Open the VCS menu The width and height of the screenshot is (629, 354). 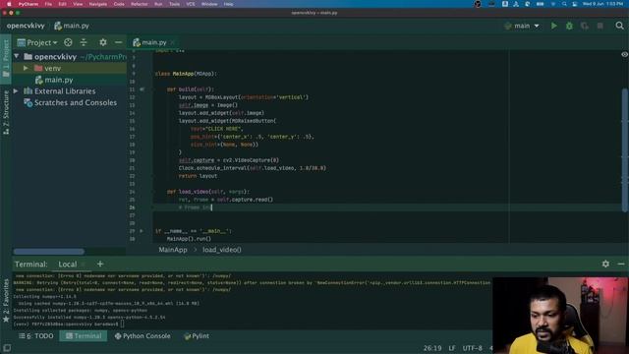tap(190, 4)
